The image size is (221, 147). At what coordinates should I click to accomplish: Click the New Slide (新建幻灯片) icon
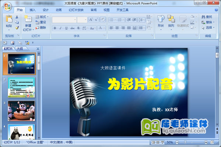[28, 19]
